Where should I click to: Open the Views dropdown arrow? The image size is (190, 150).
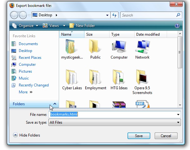click(x=64, y=26)
